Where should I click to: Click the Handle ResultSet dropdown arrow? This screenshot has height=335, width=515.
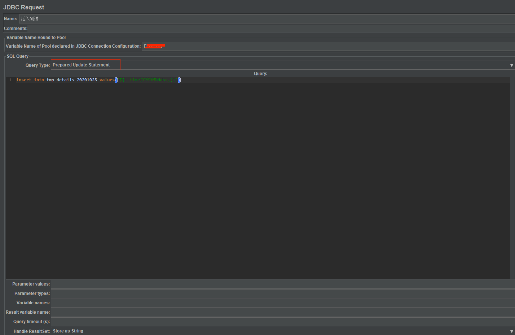point(511,331)
